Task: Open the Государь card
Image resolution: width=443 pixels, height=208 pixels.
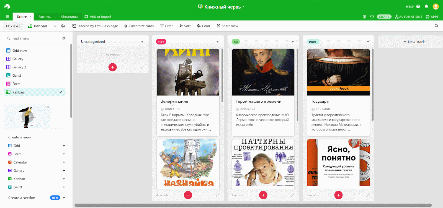Action: (338, 93)
